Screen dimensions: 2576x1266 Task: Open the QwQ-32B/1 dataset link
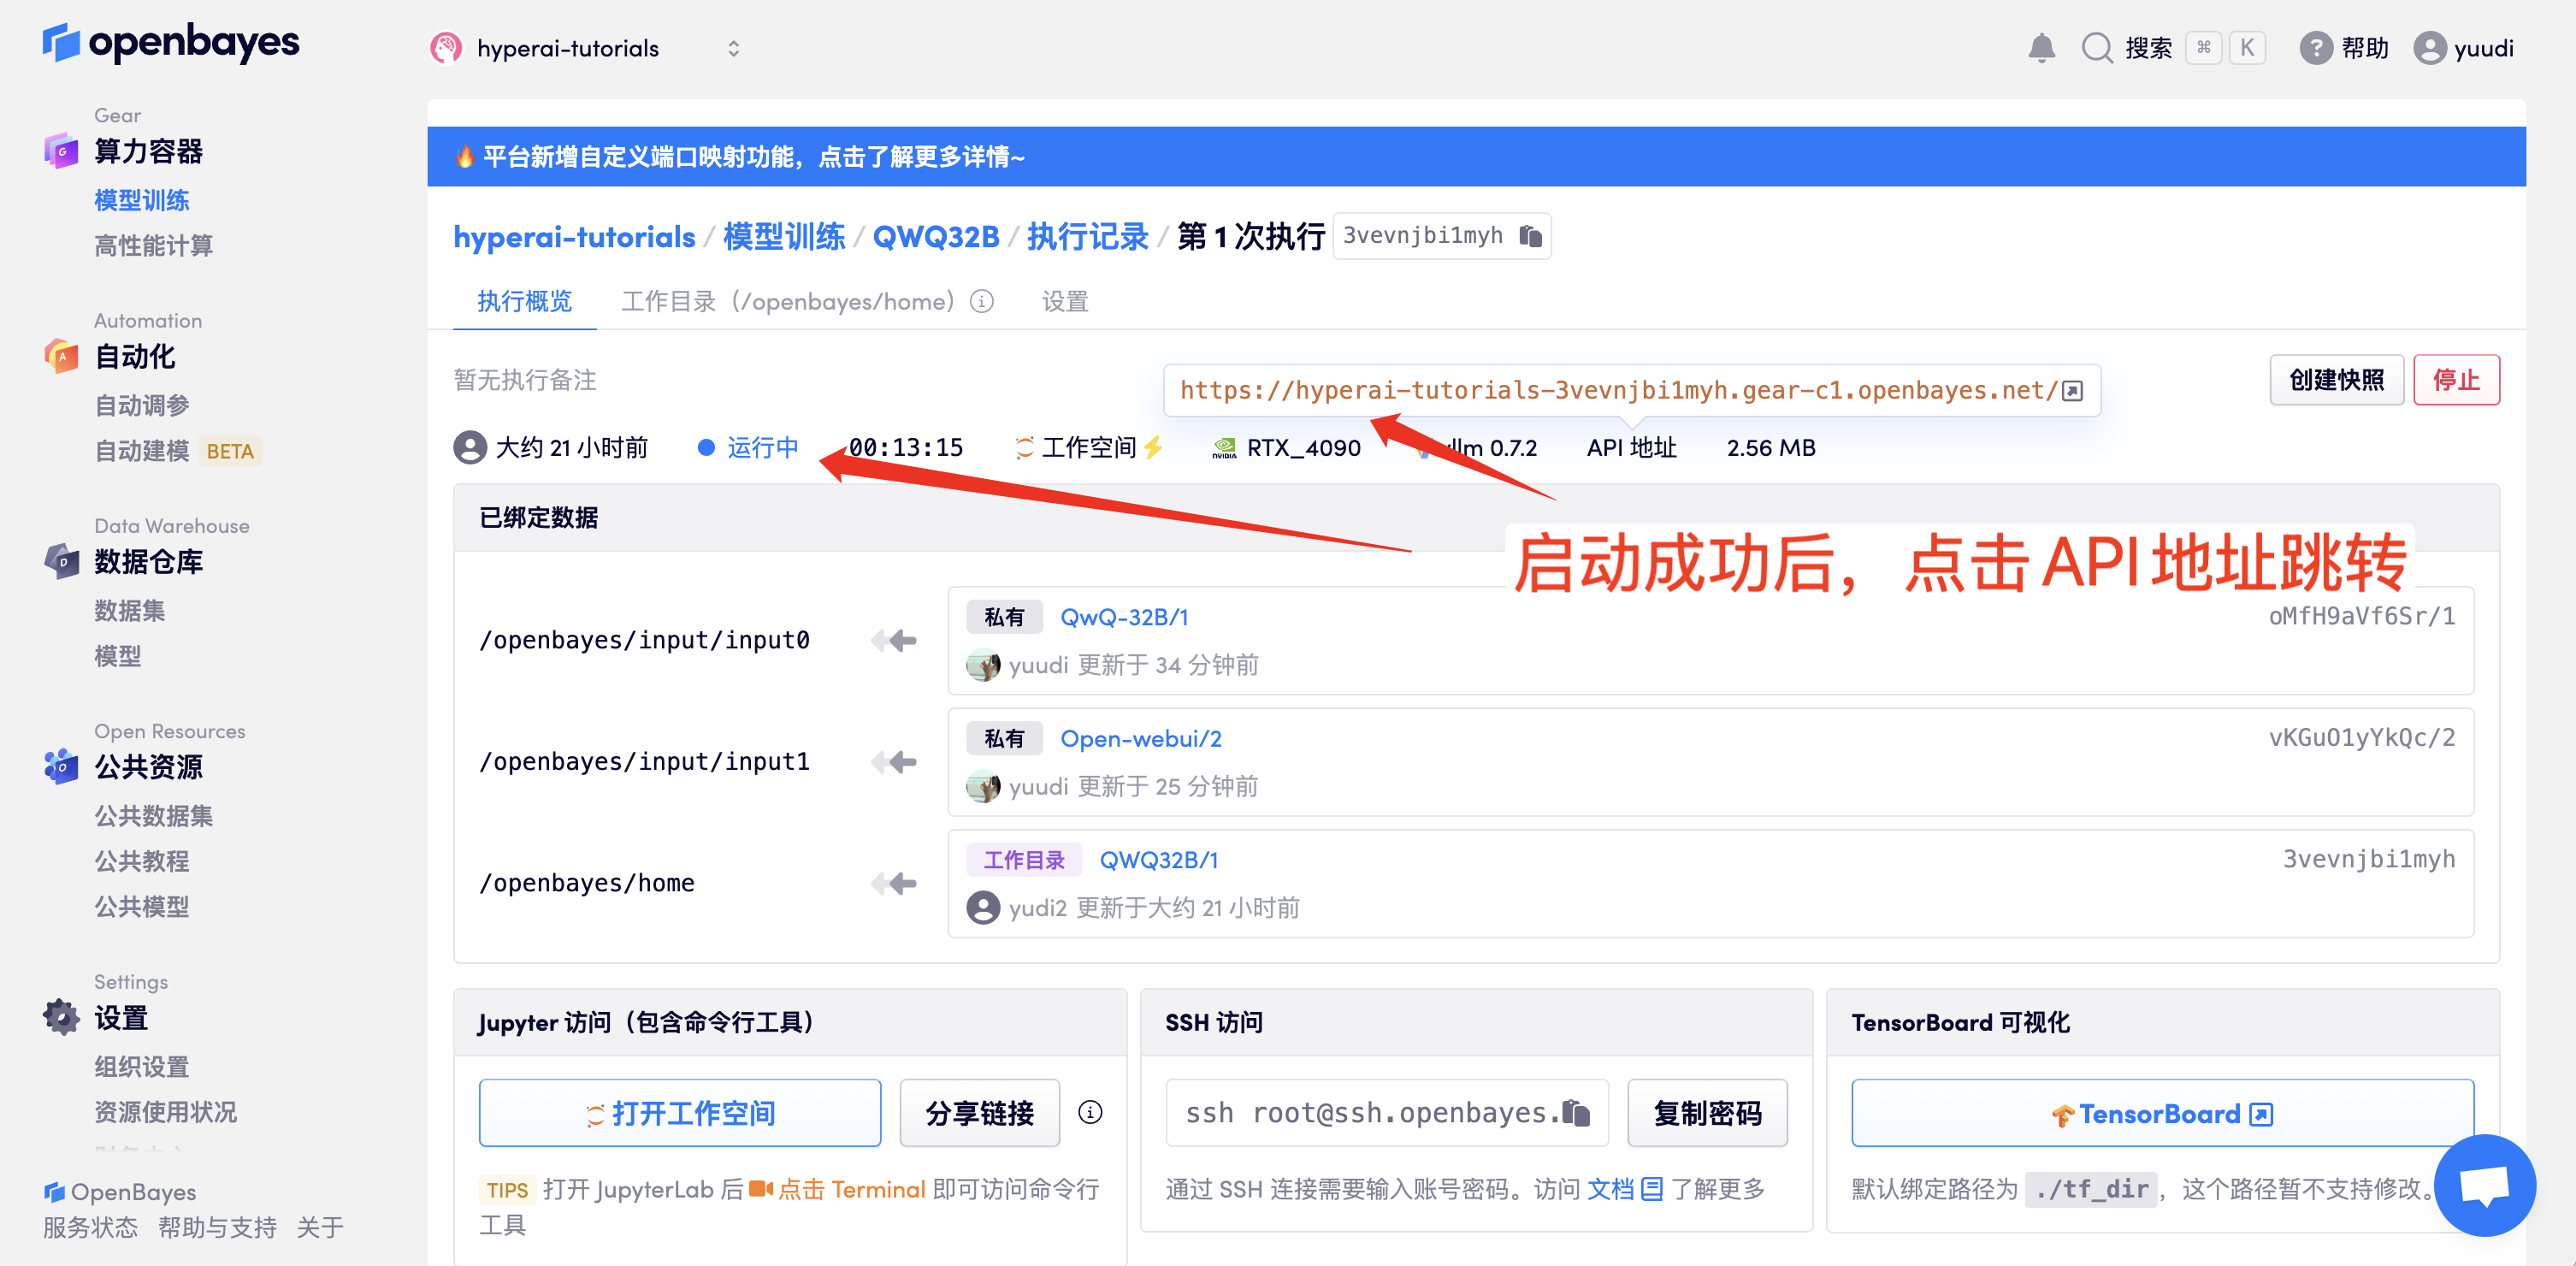click(1124, 617)
